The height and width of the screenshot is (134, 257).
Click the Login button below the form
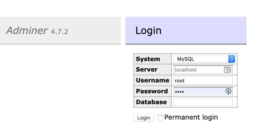coord(144,117)
